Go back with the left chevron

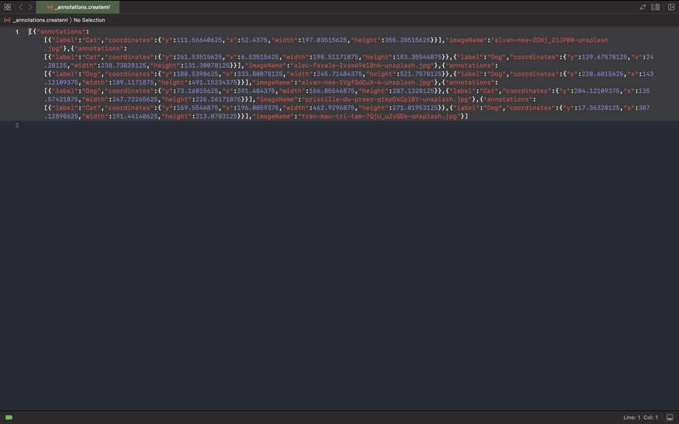[21, 7]
